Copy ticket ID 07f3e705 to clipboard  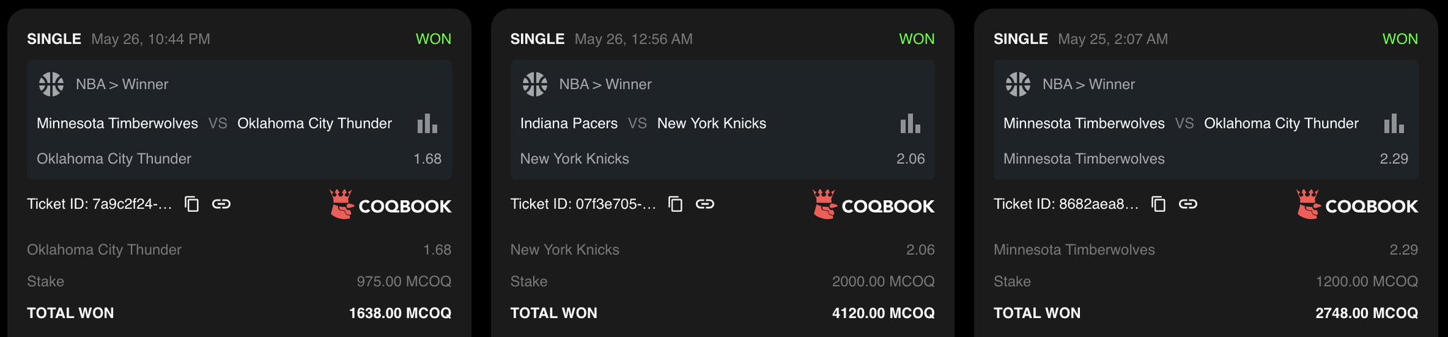tap(676, 204)
